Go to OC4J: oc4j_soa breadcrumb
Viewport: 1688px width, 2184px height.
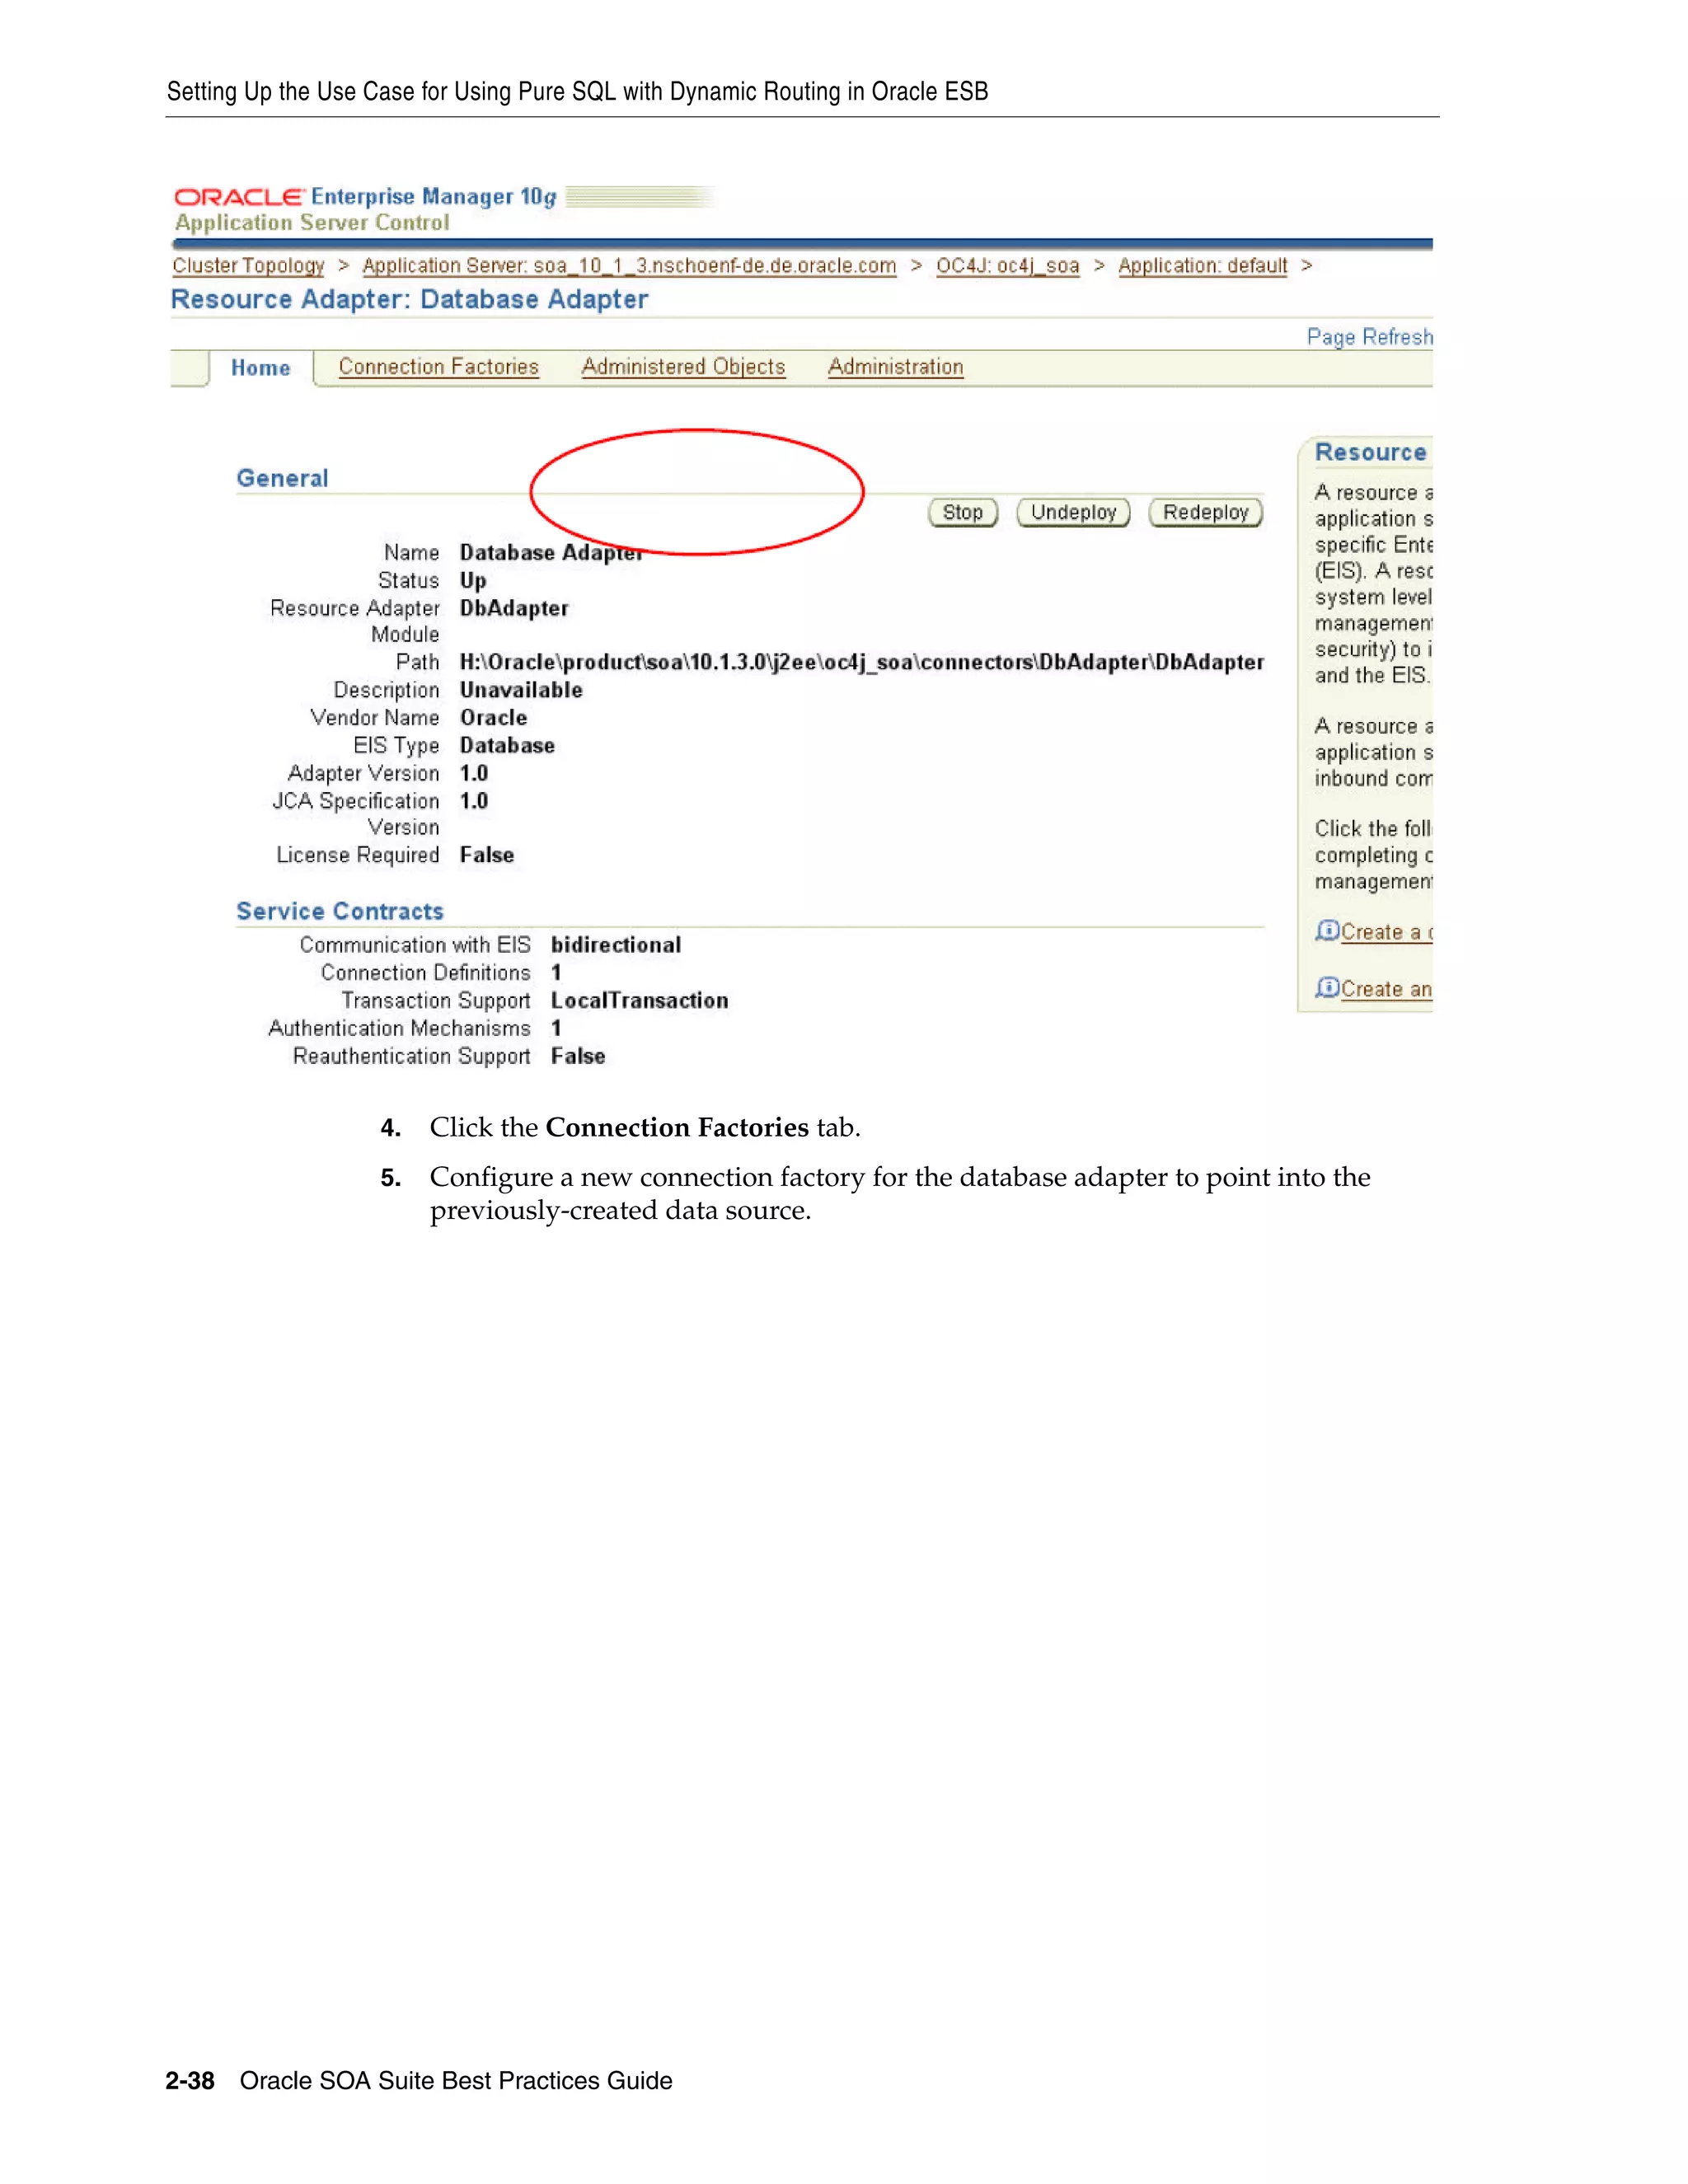[1007, 266]
